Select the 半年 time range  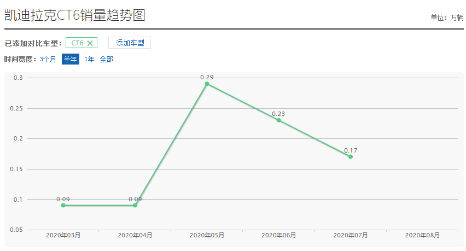tap(71, 59)
